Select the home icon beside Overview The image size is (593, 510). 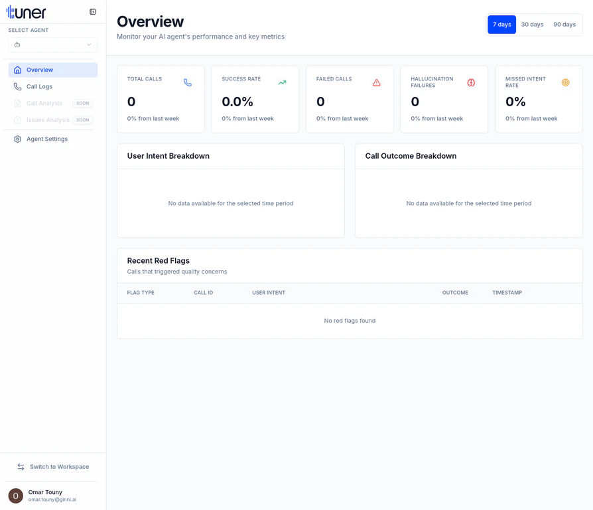click(x=16, y=70)
